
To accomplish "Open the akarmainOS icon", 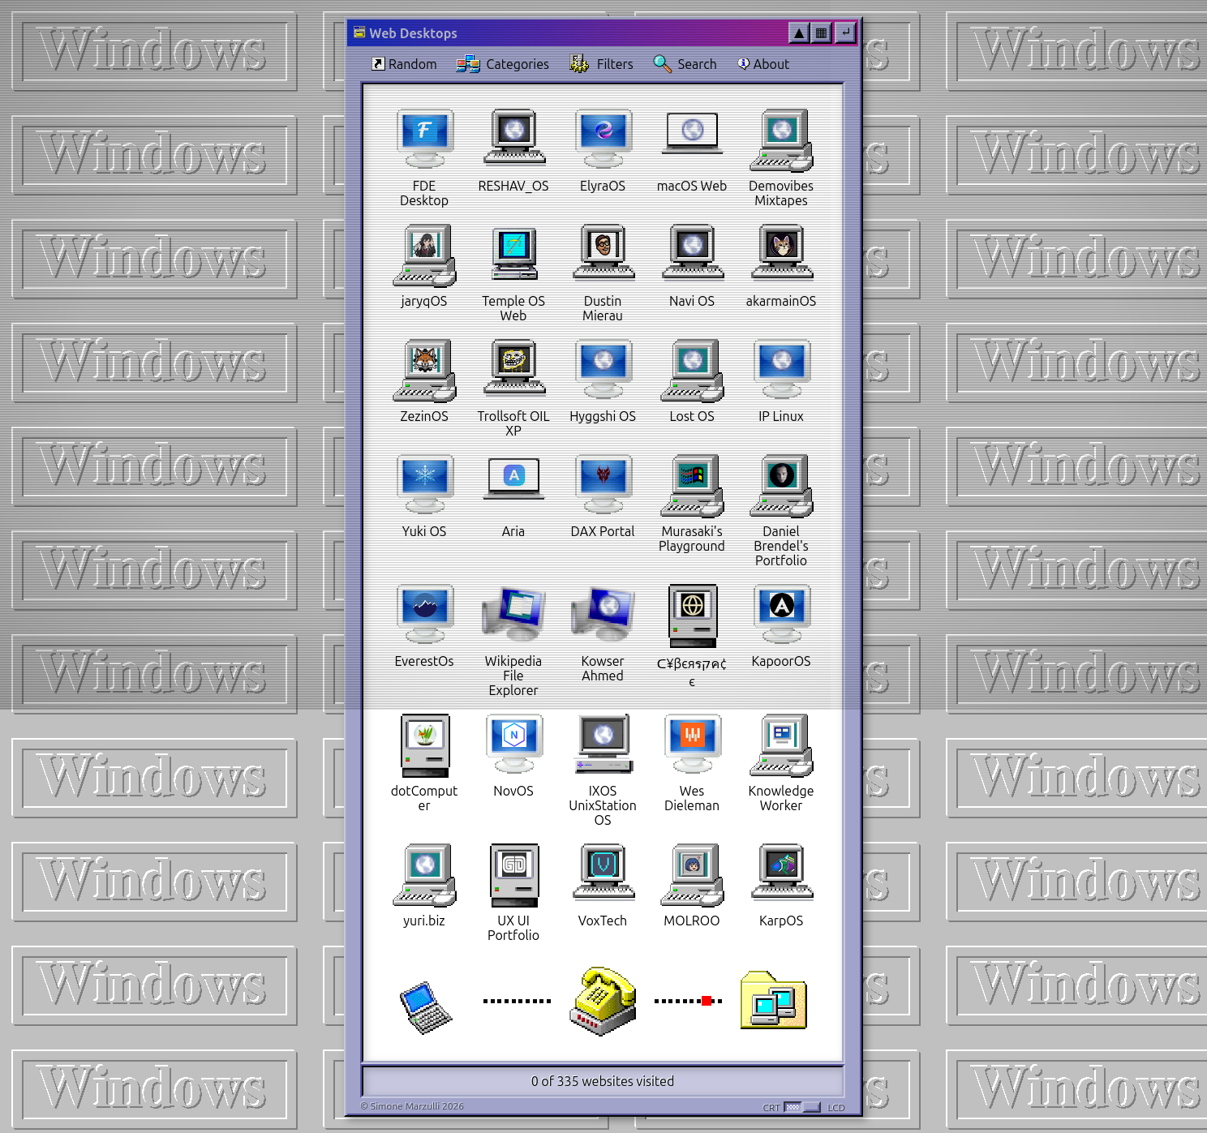I will pyautogui.click(x=781, y=255).
